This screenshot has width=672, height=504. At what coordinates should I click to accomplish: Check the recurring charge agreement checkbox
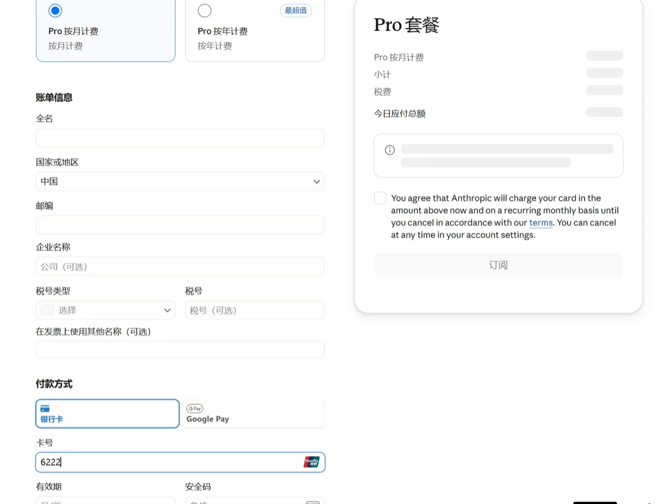(x=380, y=198)
